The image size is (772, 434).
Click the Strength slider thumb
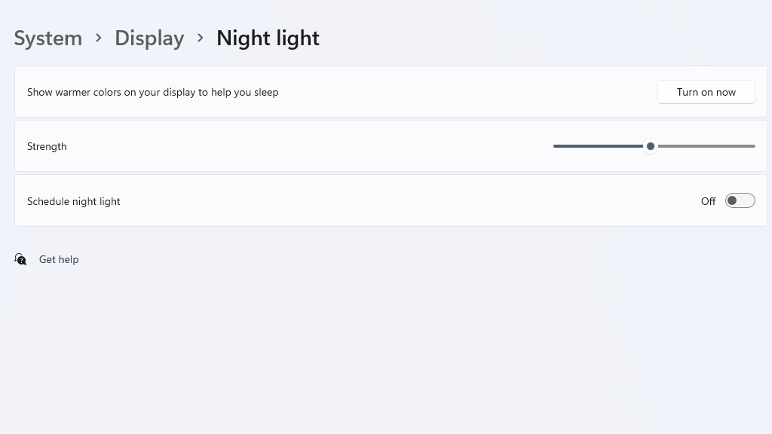[x=651, y=146]
